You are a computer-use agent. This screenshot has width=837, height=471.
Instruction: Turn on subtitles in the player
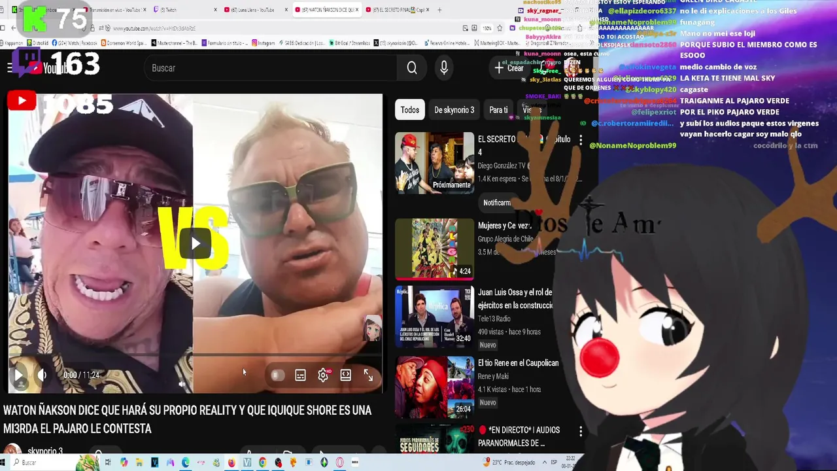pos(300,375)
